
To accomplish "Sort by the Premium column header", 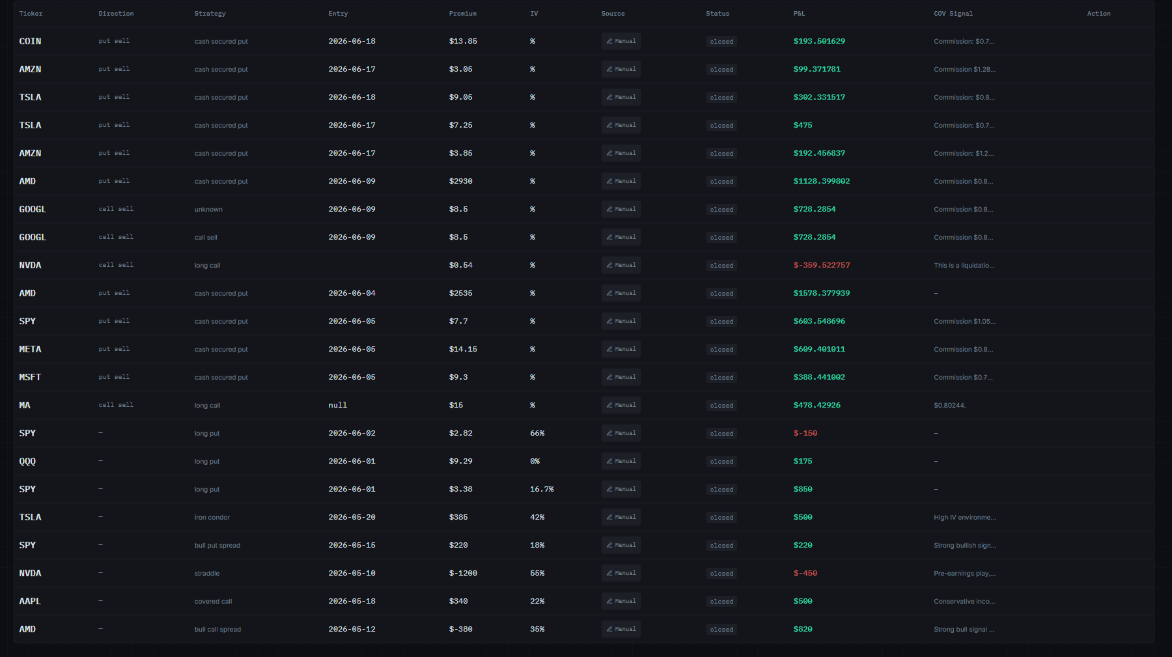I will coord(462,14).
